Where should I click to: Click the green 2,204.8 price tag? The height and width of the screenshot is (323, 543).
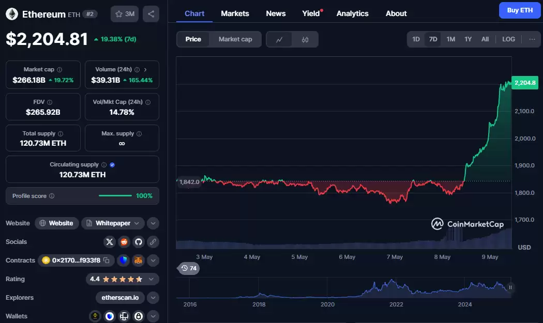pos(525,83)
